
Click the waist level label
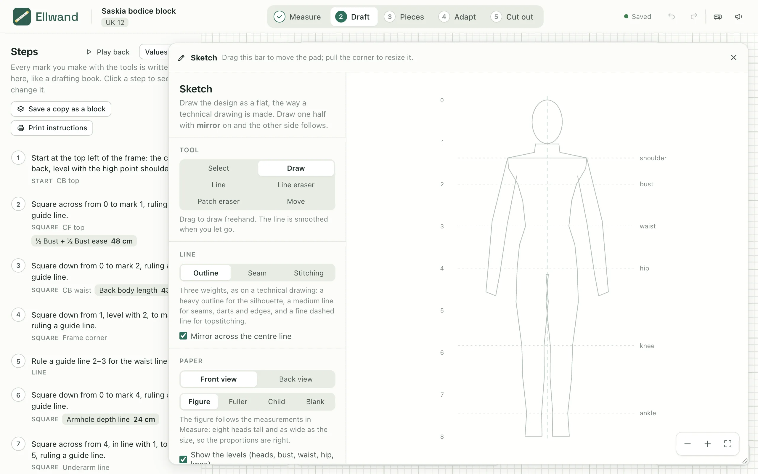tap(648, 226)
